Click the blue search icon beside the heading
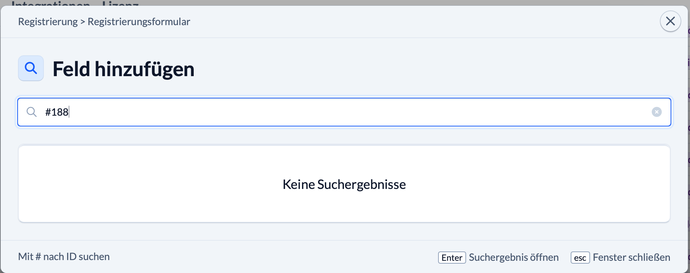The height and width of the screenshot is (273, 690). point(31,68)
